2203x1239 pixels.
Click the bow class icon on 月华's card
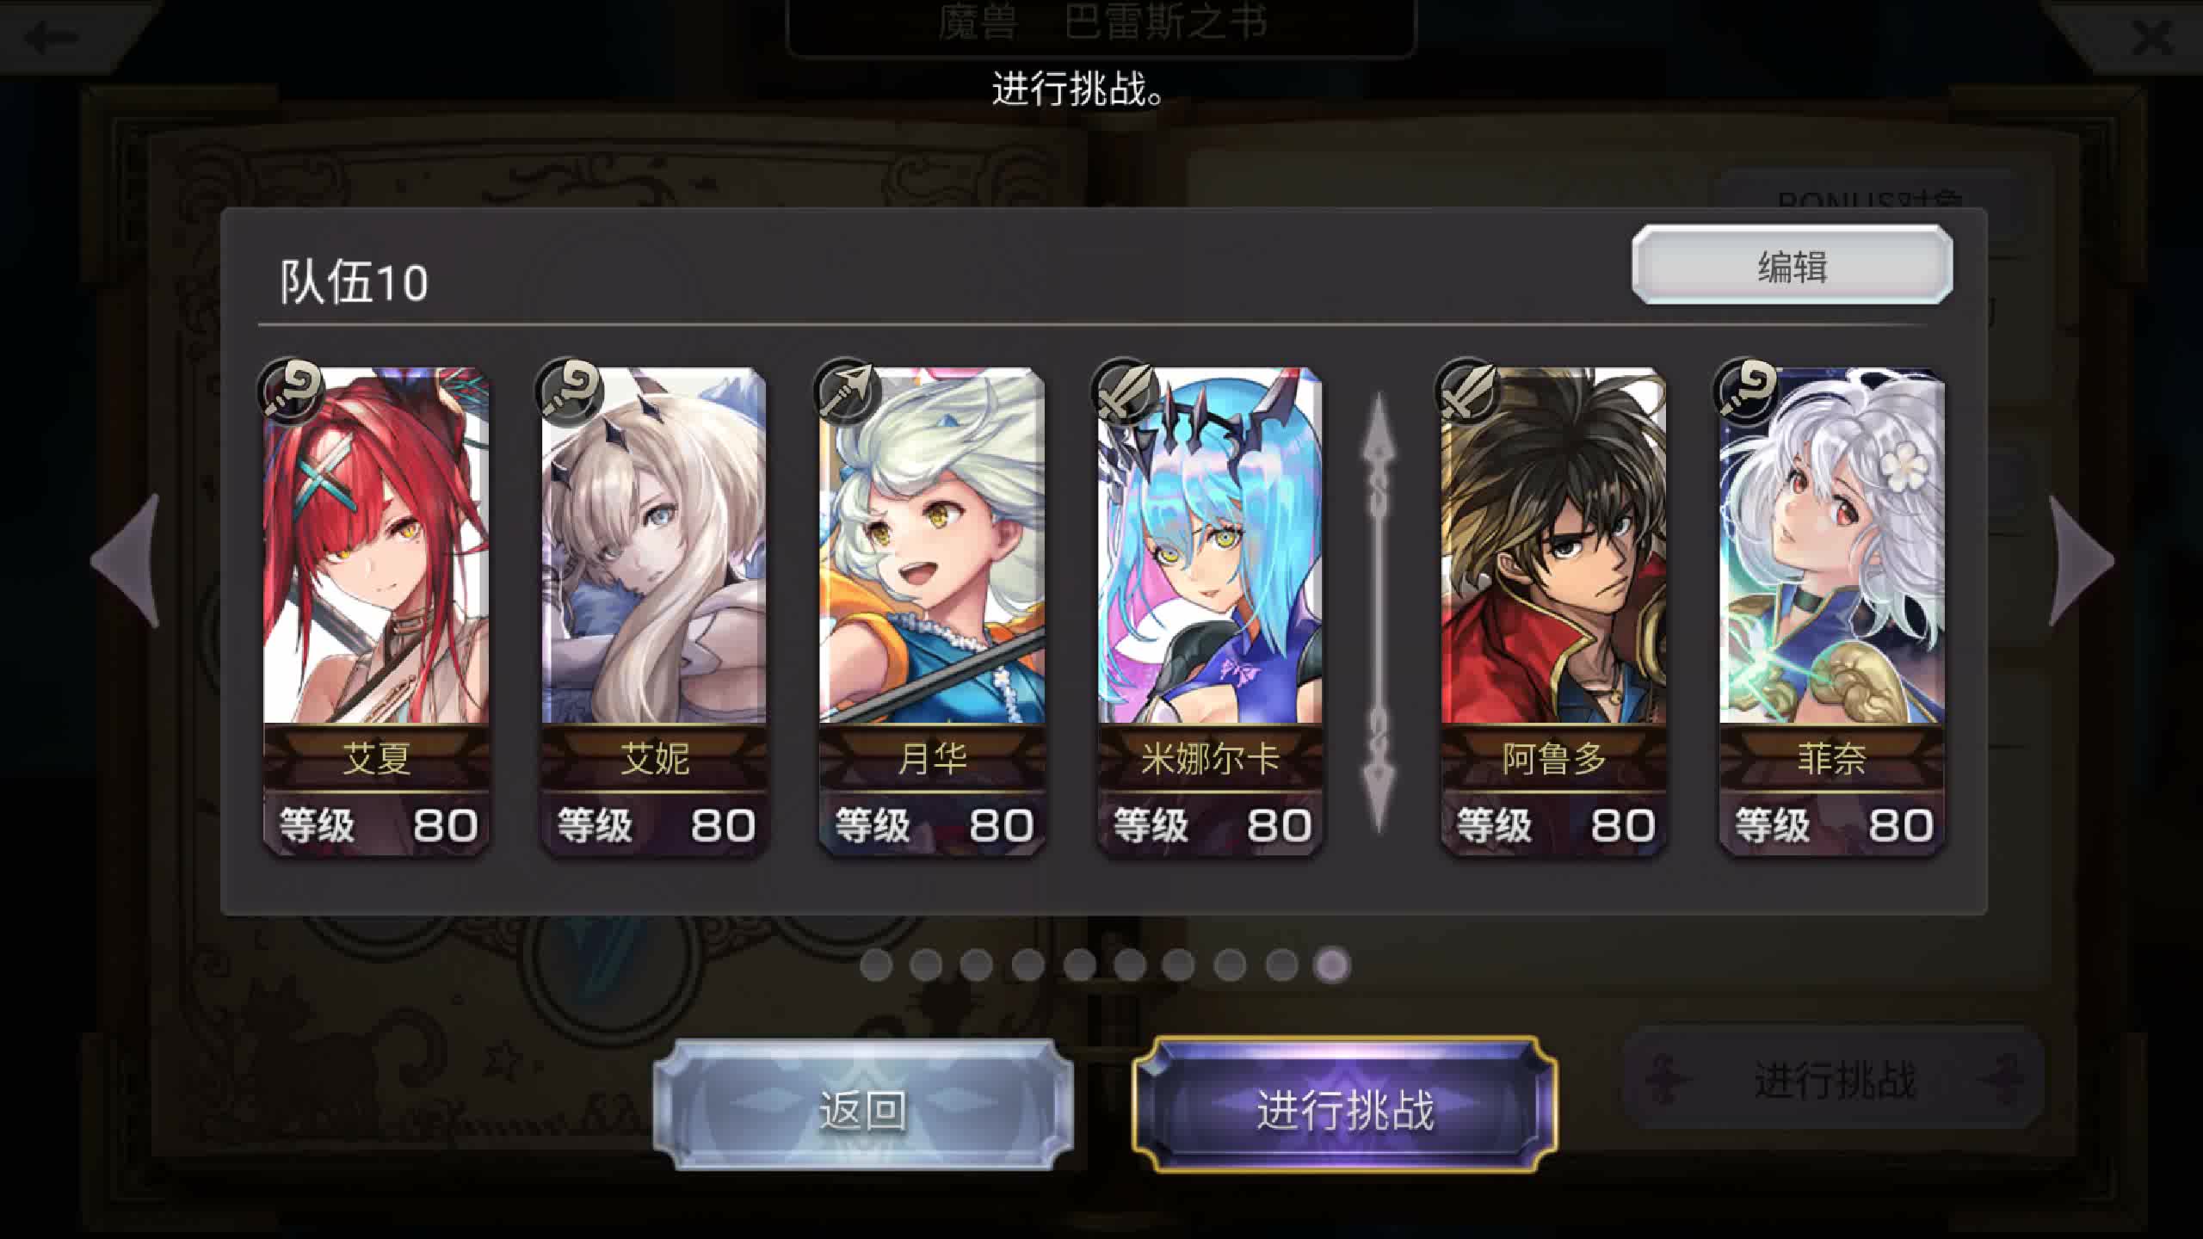(x=848, y=391)
